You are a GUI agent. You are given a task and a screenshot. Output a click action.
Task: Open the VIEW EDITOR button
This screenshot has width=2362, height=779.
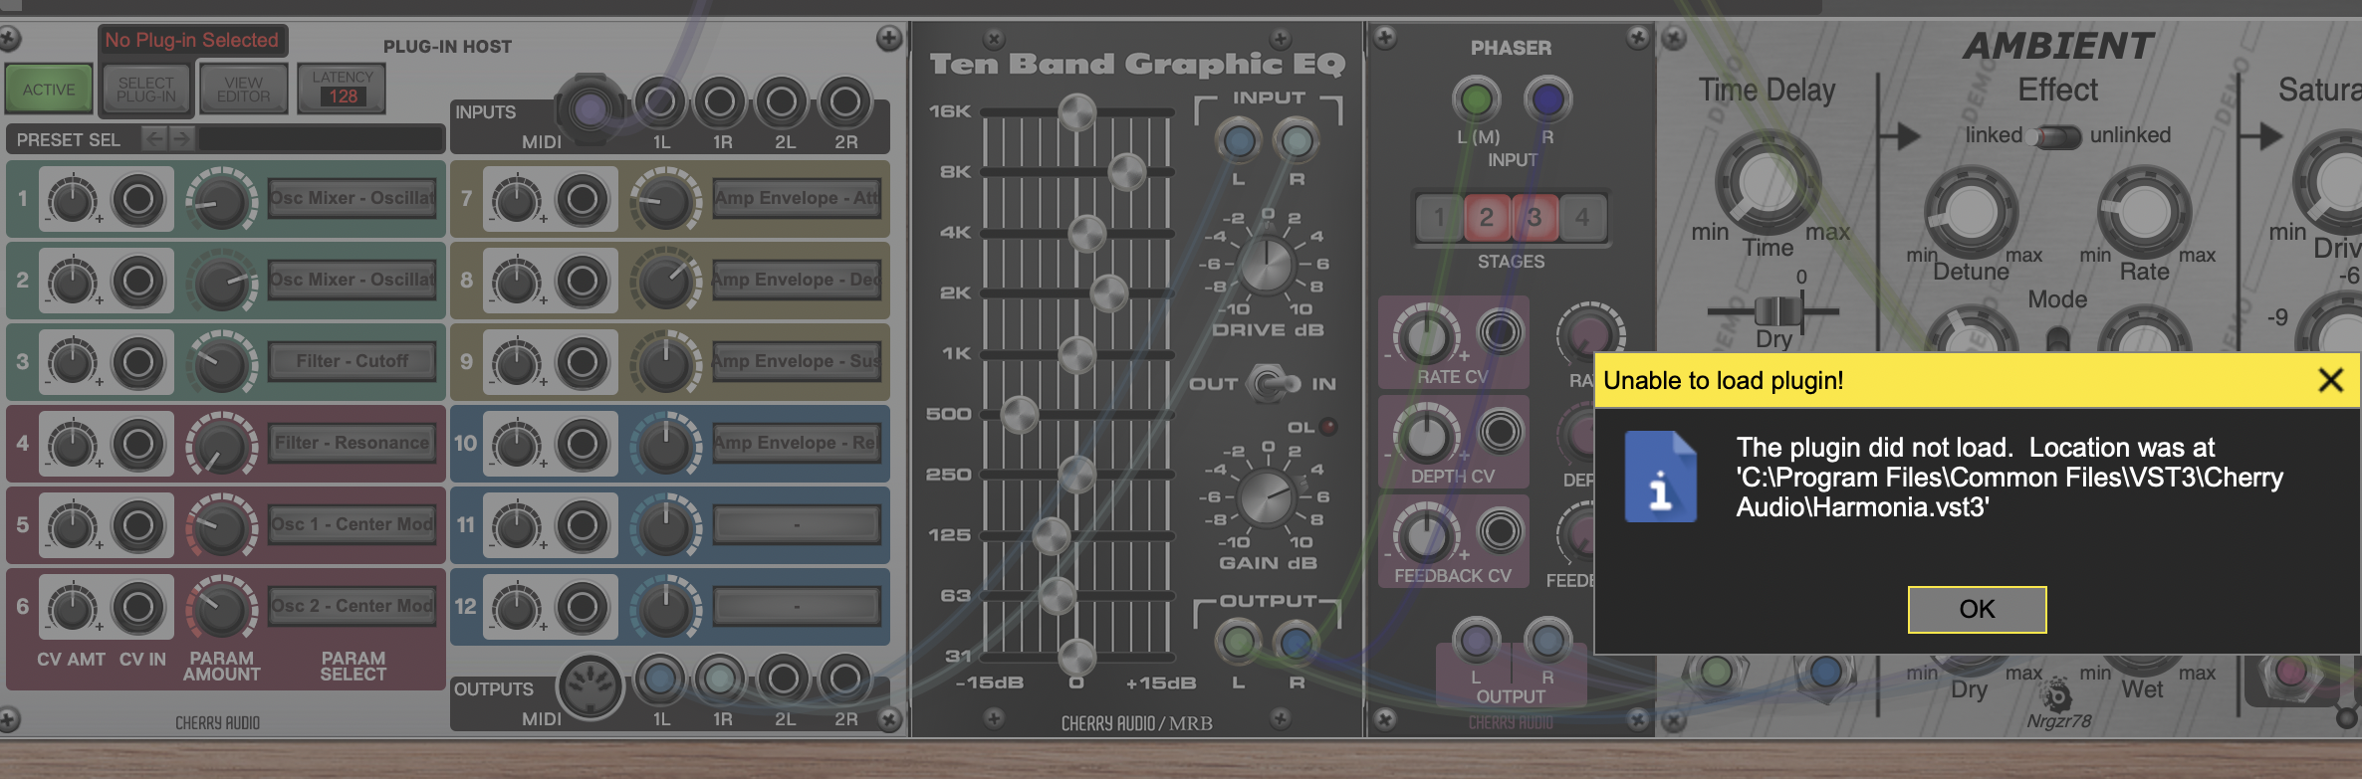coord(244,89)
